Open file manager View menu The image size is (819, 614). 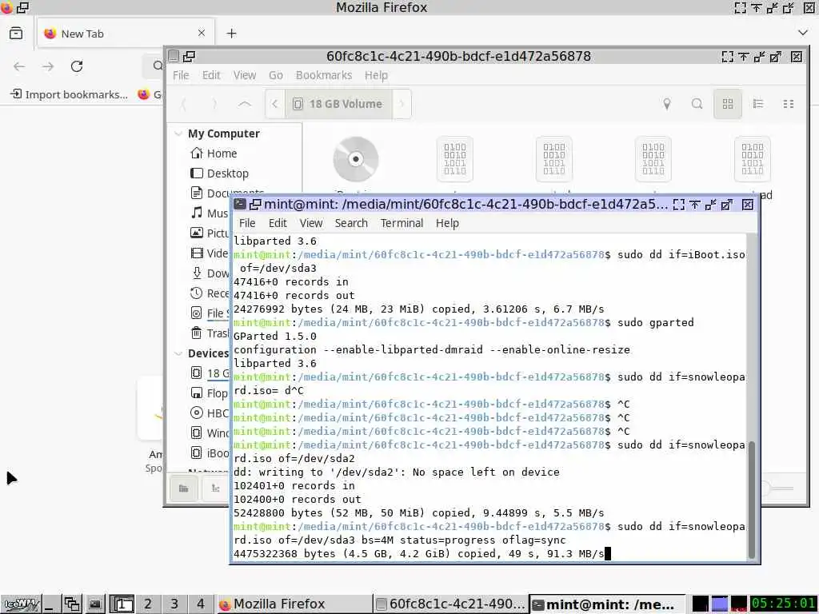[245, 75]
